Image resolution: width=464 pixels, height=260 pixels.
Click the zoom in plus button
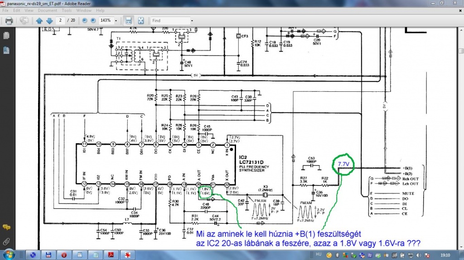click(93, 20)
